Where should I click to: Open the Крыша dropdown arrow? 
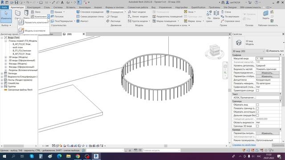[x=64, y=12]
